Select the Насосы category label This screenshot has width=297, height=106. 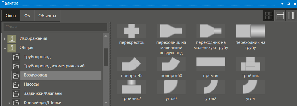tap(31, 84)
